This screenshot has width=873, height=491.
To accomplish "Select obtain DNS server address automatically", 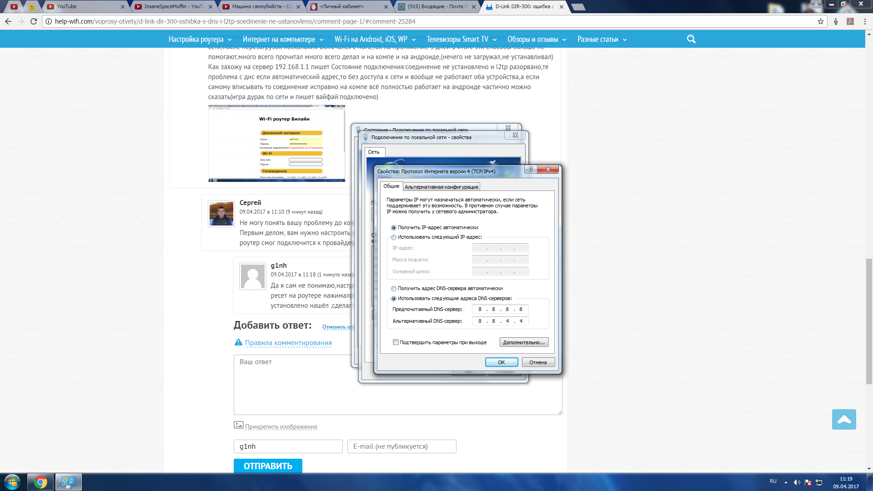I will point(394,289).
